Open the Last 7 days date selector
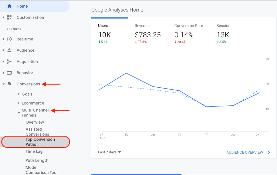Viewport: 277px width, 175px height. [109, 152]
